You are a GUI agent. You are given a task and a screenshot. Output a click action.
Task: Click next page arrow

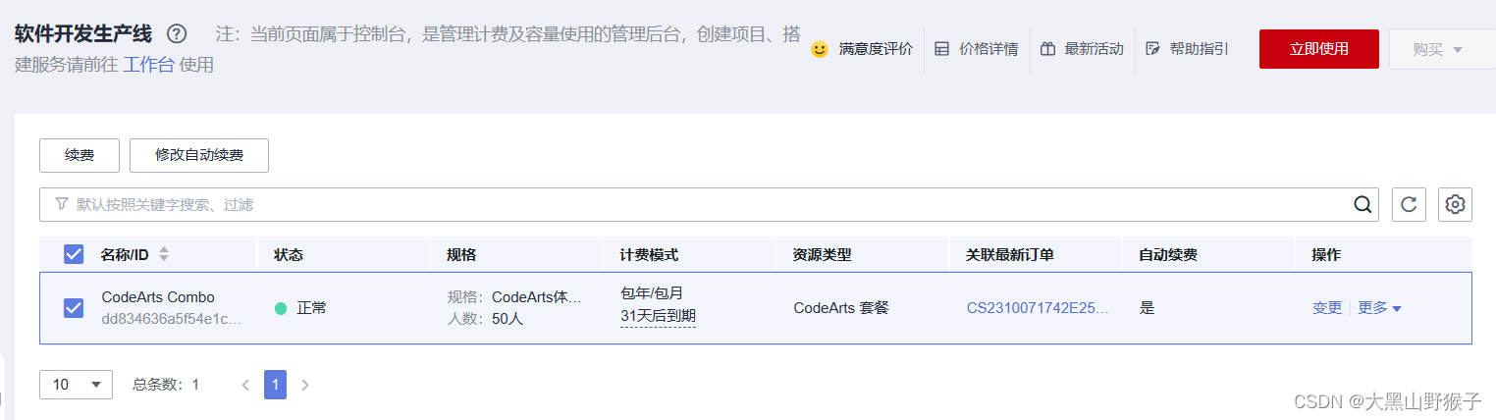point(305,385)
